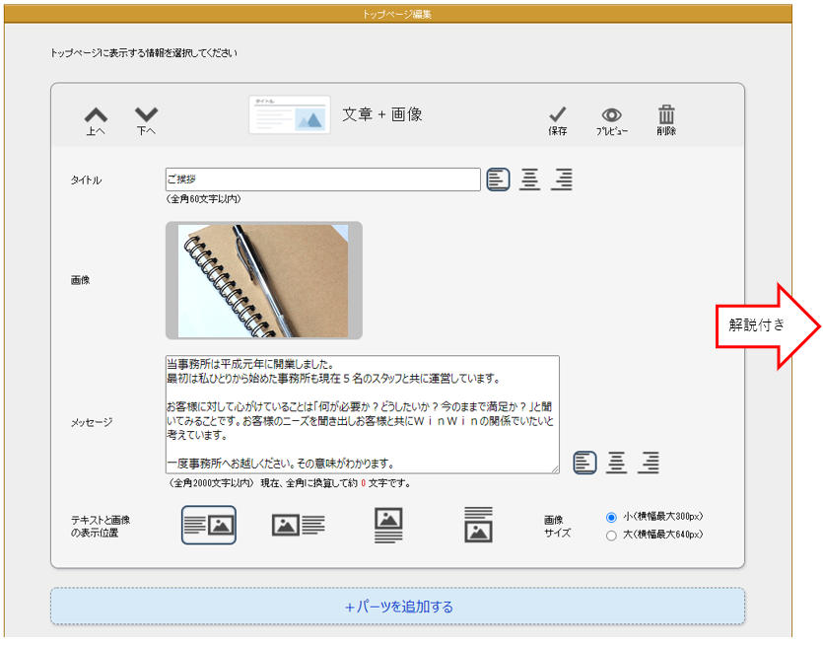Left-align the message text
This screenshot has width=823, height=645.
[x=585, y=462]
